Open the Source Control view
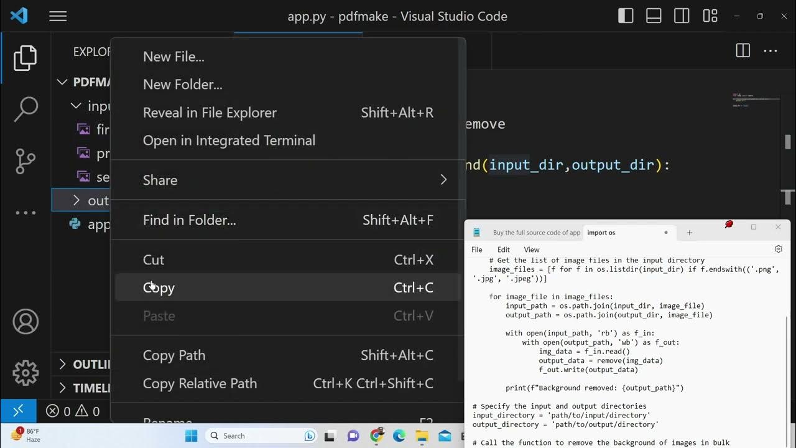 pos(25,161)
